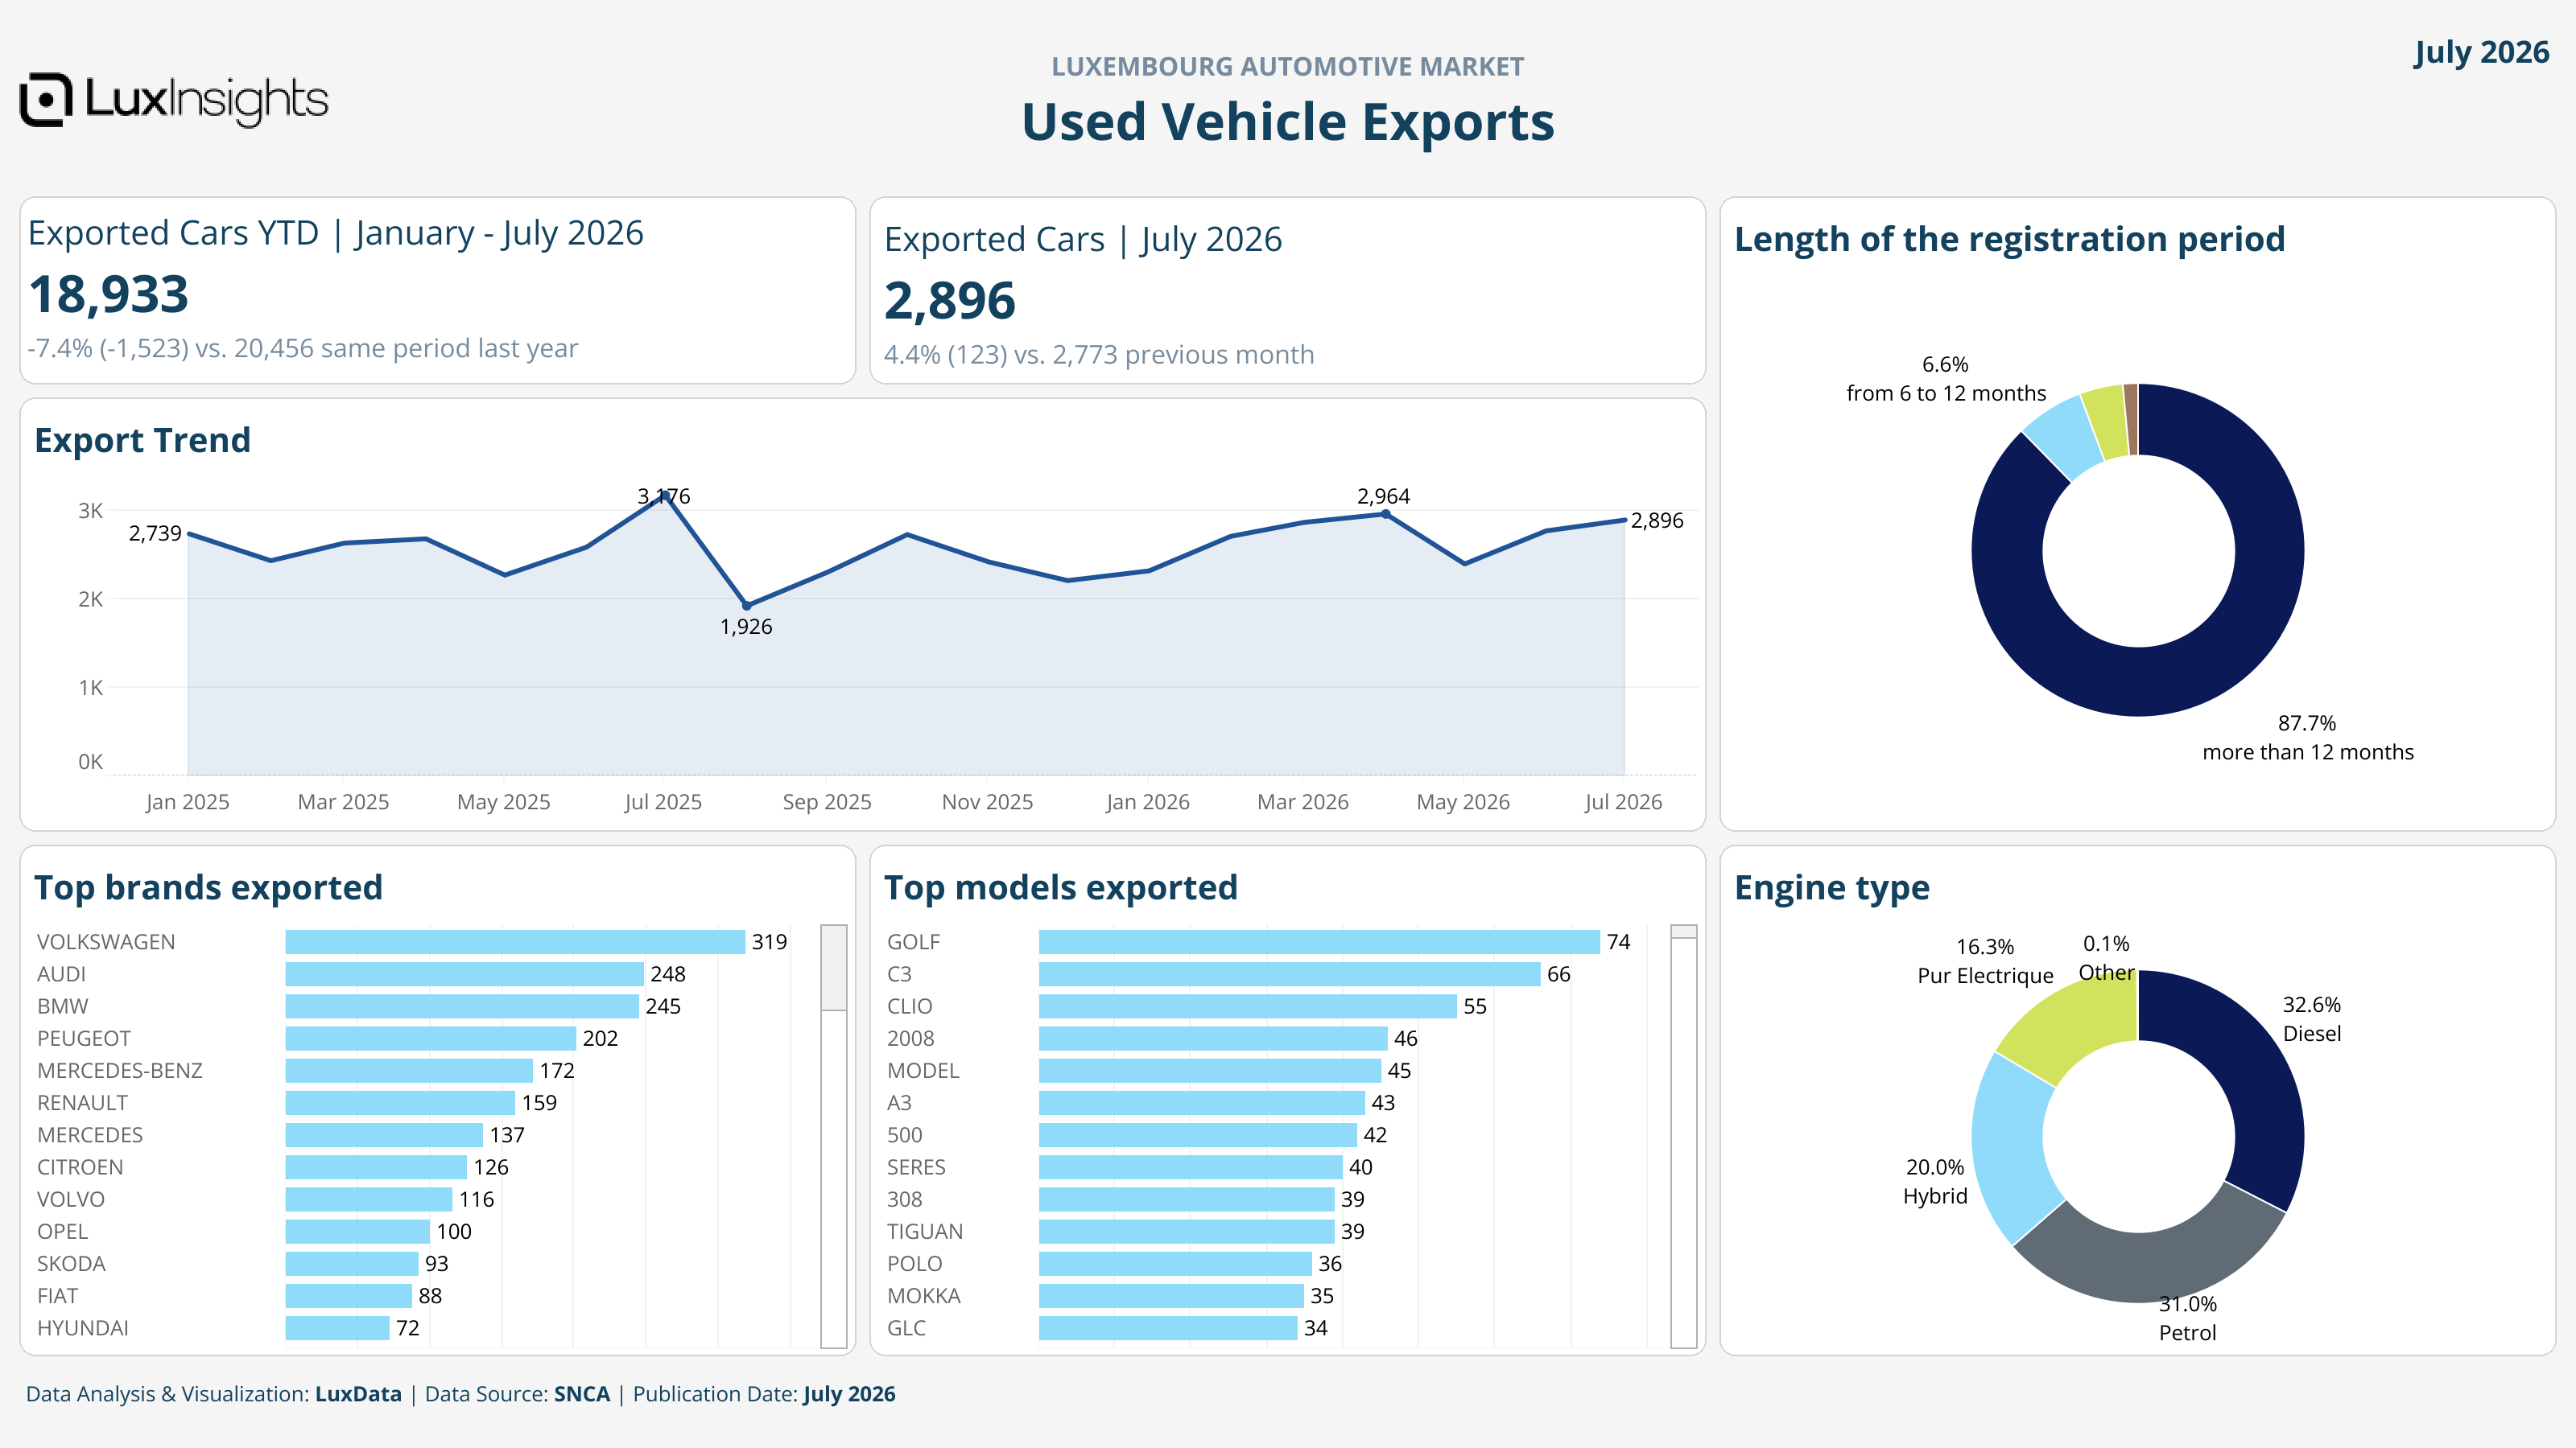Image resolution: width=2576 pixels, height=1448 pixels.
Task: Click the FIAT brand row label
Action: pyautogui.click(x=57, y=1295)
